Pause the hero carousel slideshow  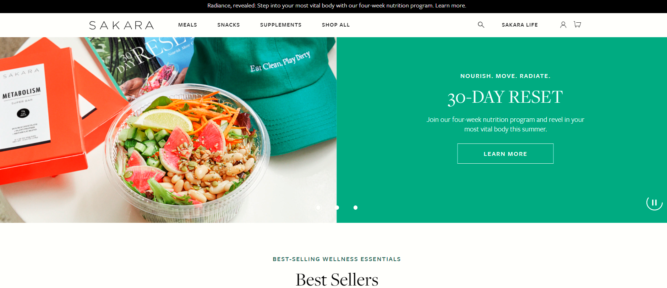[x=654, y=203]
